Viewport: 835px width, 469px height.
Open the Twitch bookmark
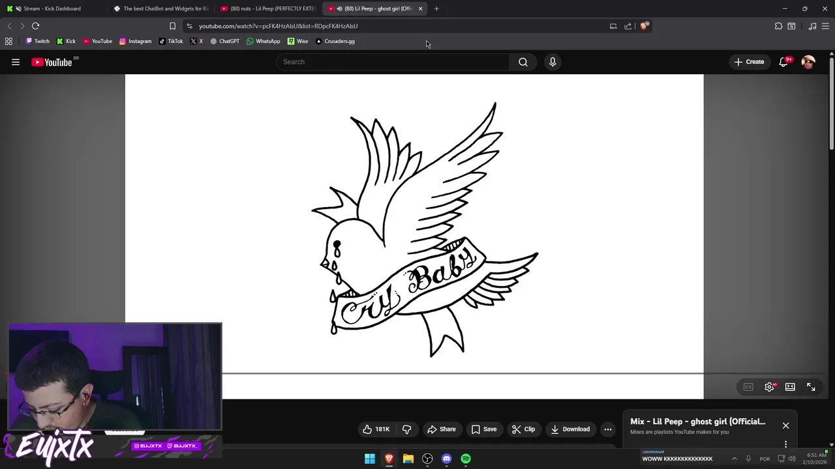38,41
